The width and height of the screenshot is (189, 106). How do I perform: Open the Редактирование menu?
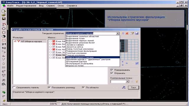click(26, 6)
